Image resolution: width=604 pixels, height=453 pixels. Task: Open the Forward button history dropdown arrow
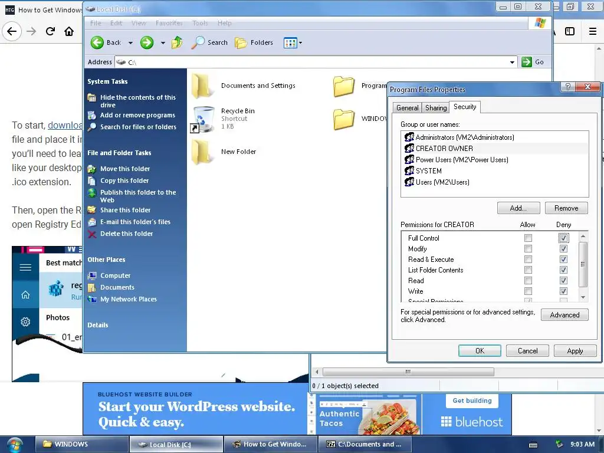tap(163, 42)
